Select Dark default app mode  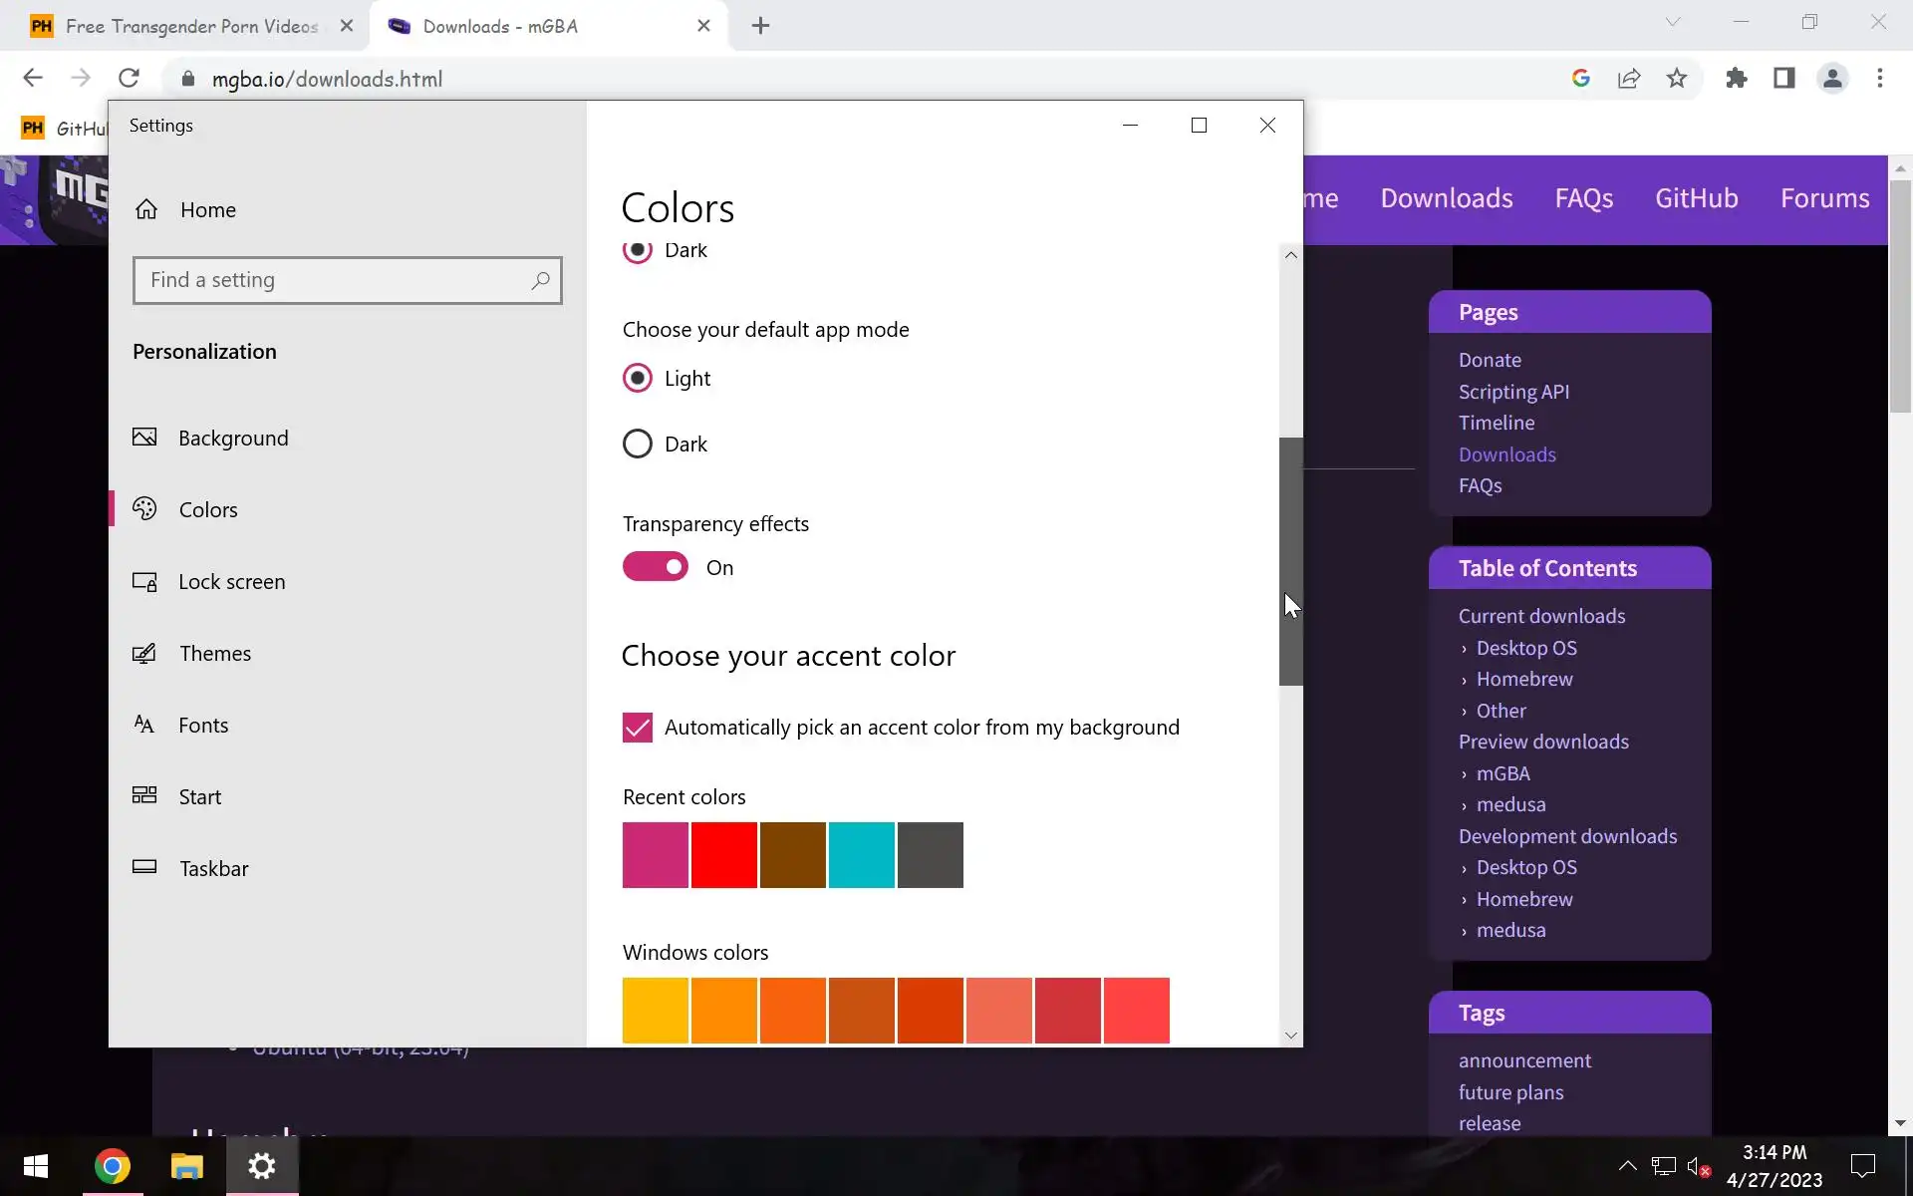tap(638, 444)
